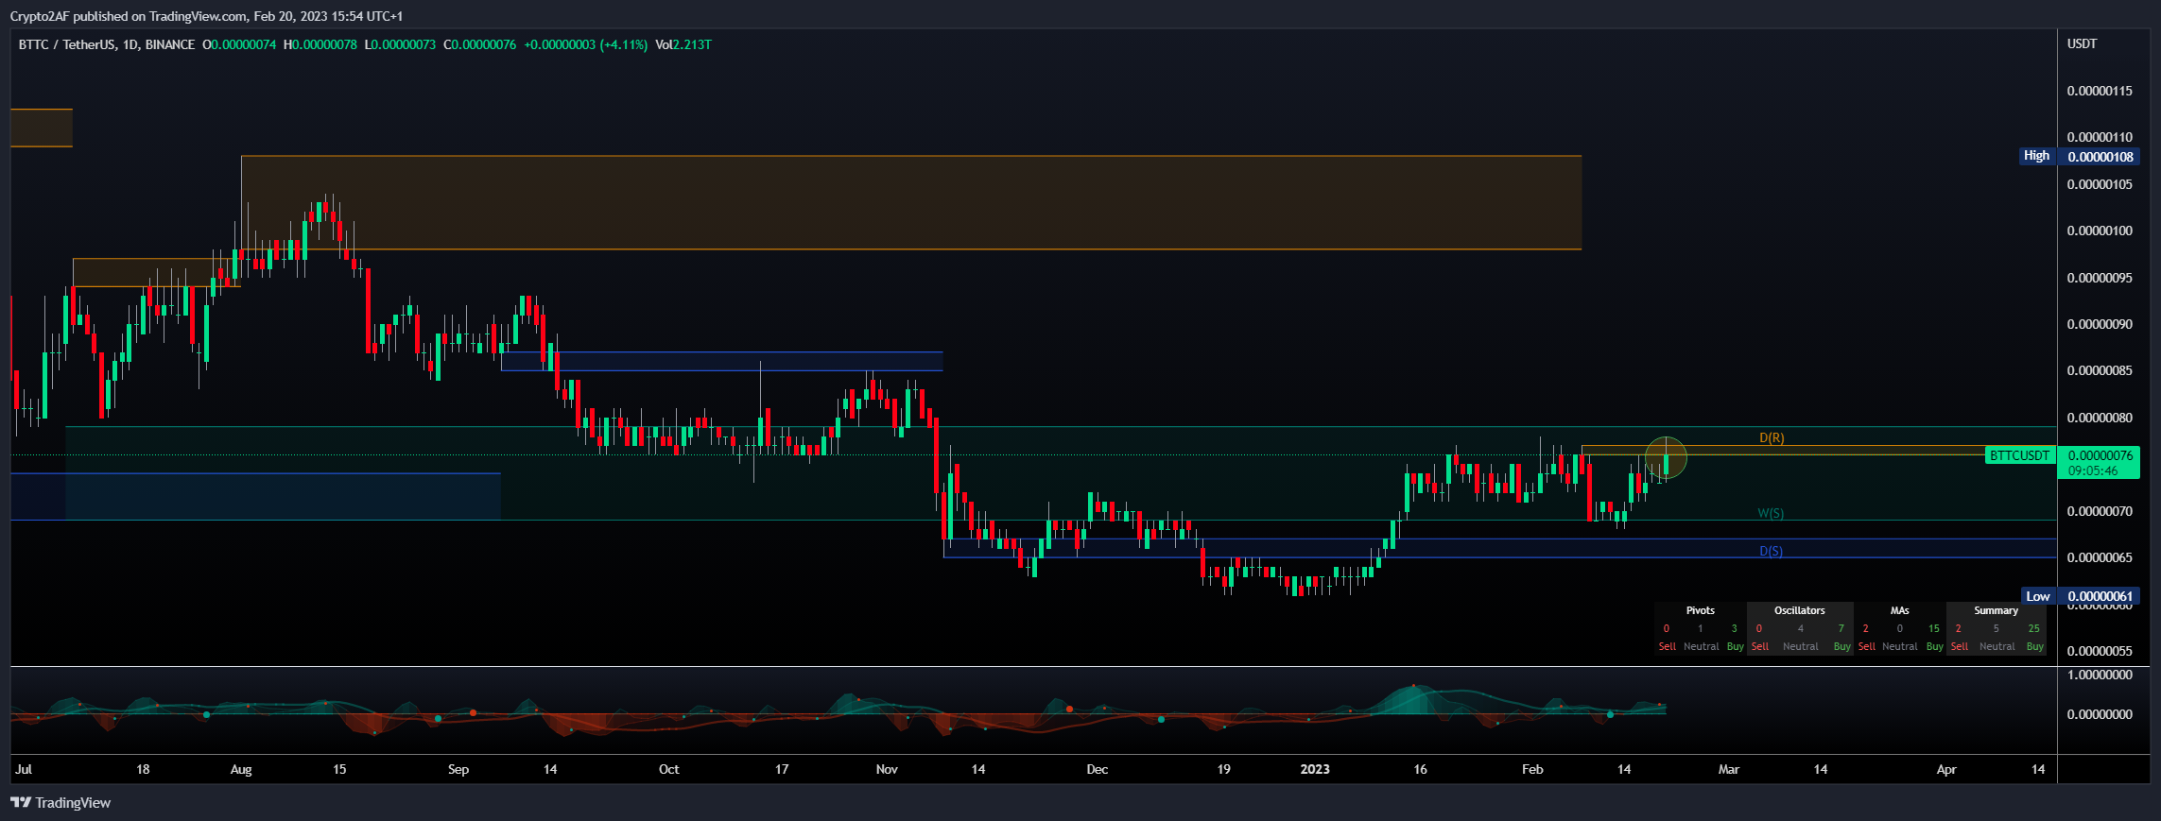Click the Summary header in technicals table
This screenshot has height=821, width=2161.
point(1997,610)
